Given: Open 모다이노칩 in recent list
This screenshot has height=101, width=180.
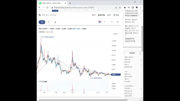Looking at the screenshot, I should (x=128, y=93).
